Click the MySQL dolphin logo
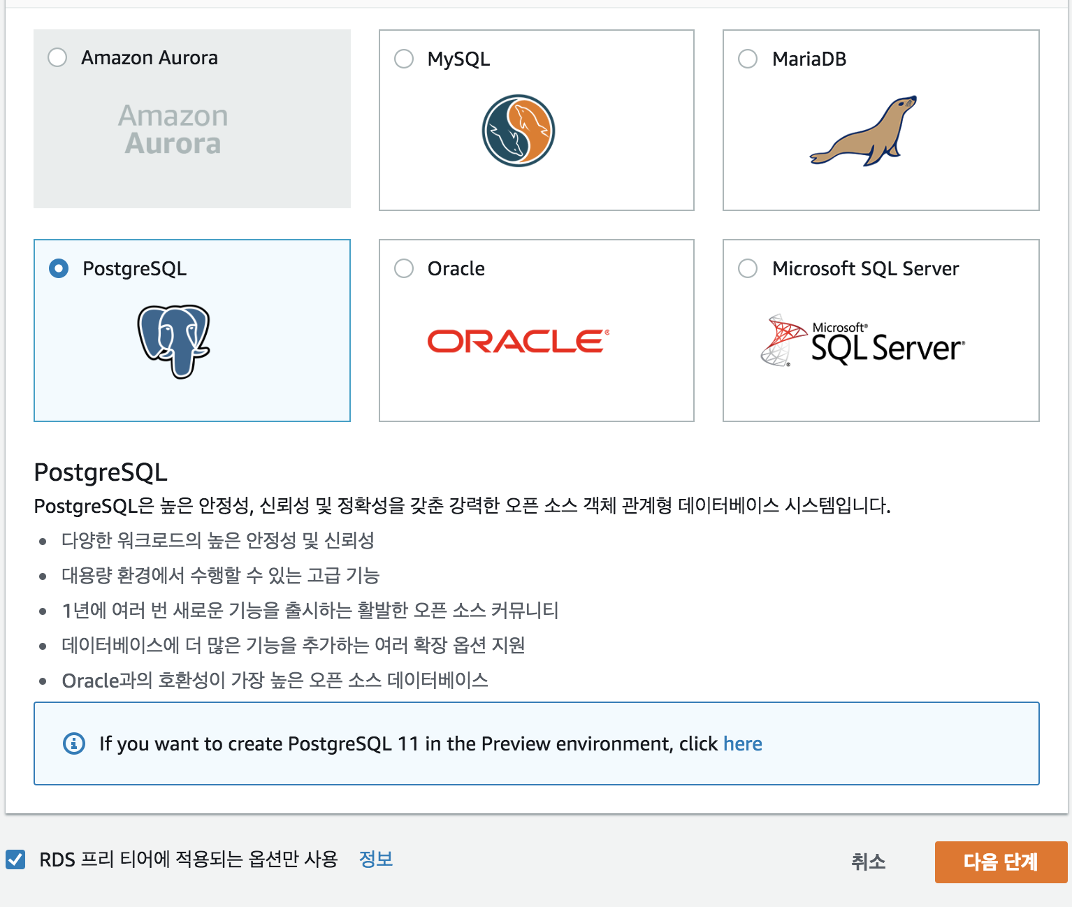This screenshot has height=907, width=1072. point(519,131)
